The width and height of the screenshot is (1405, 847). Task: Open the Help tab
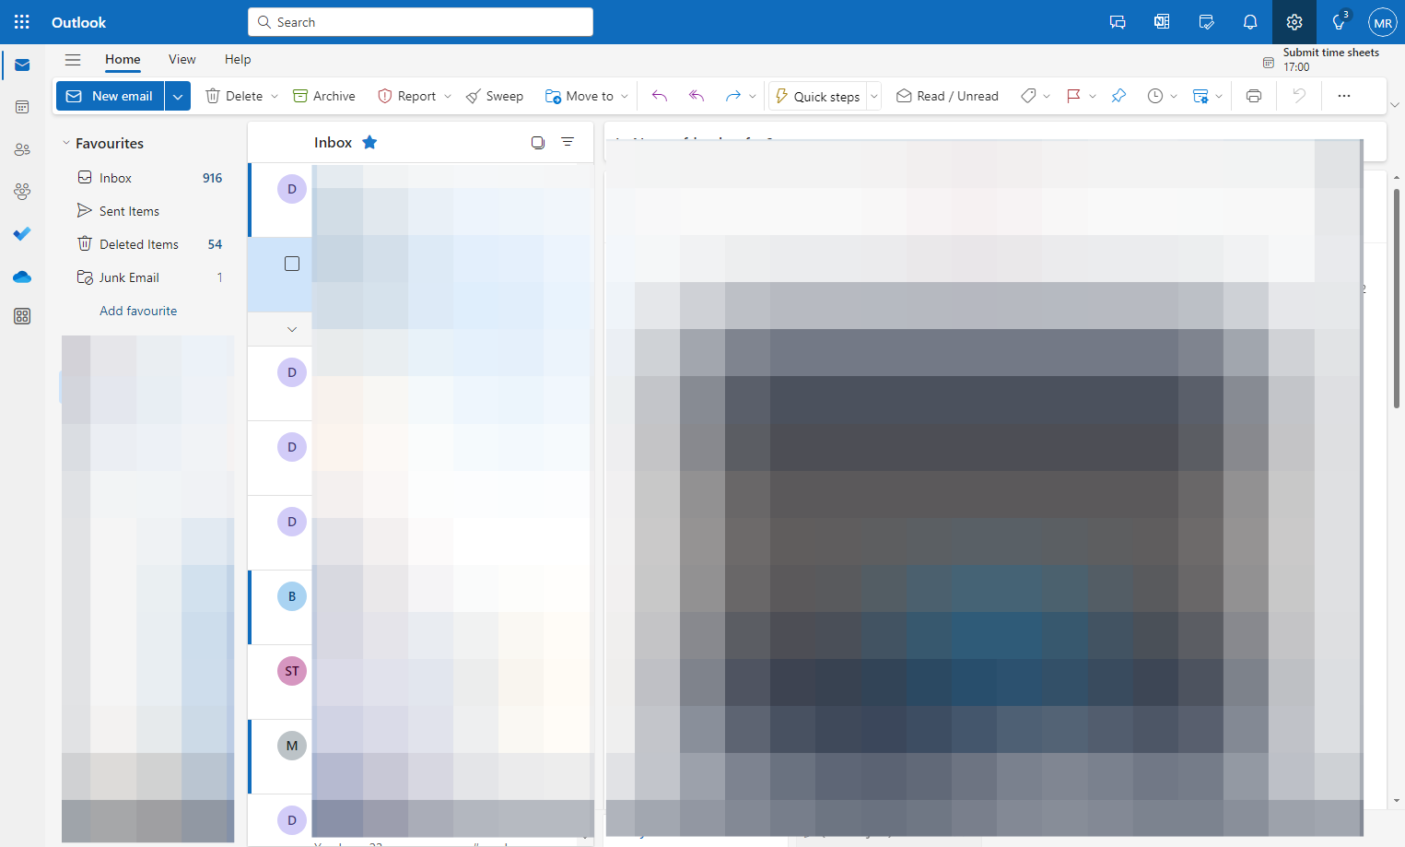[238, 59]
